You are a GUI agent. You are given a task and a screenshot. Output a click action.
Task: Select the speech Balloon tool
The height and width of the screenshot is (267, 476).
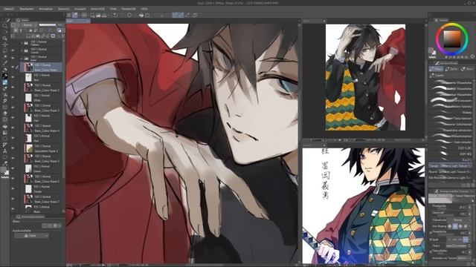5,157
